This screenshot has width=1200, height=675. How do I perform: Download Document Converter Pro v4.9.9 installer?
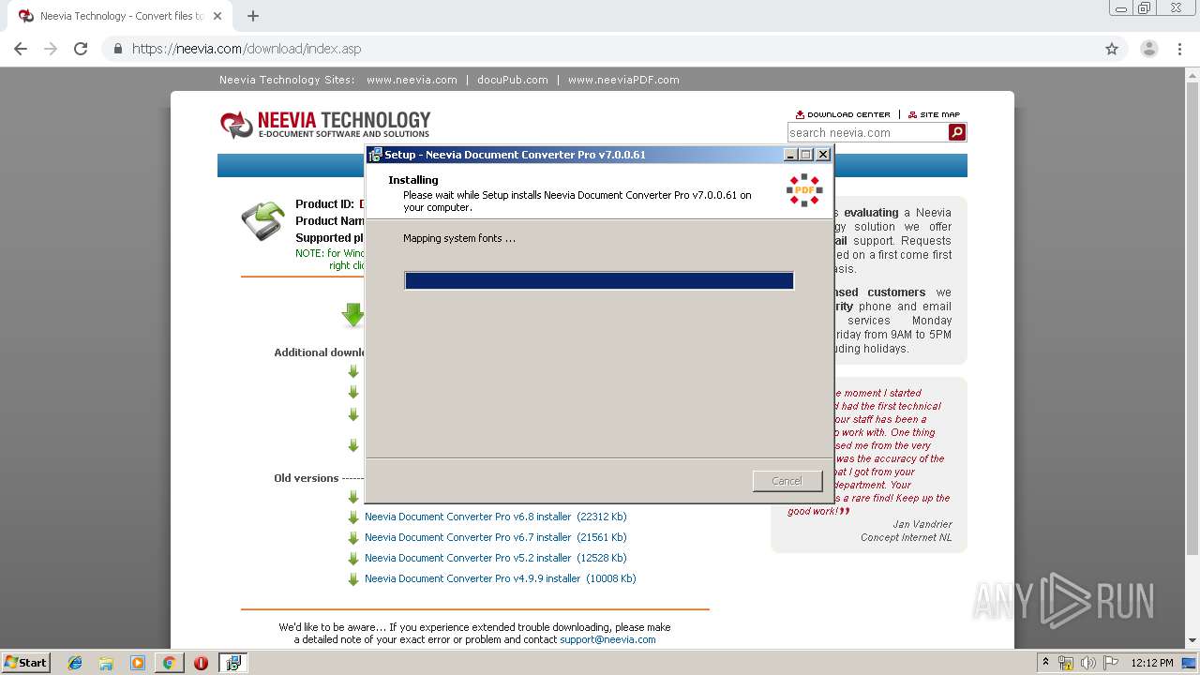point(501,578)
